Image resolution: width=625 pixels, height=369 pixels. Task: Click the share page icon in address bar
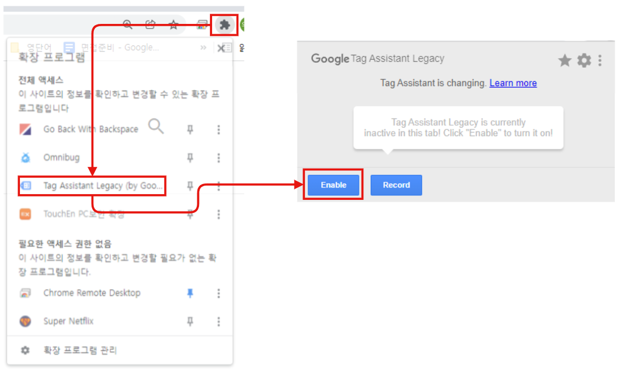(x=150, y=24)
